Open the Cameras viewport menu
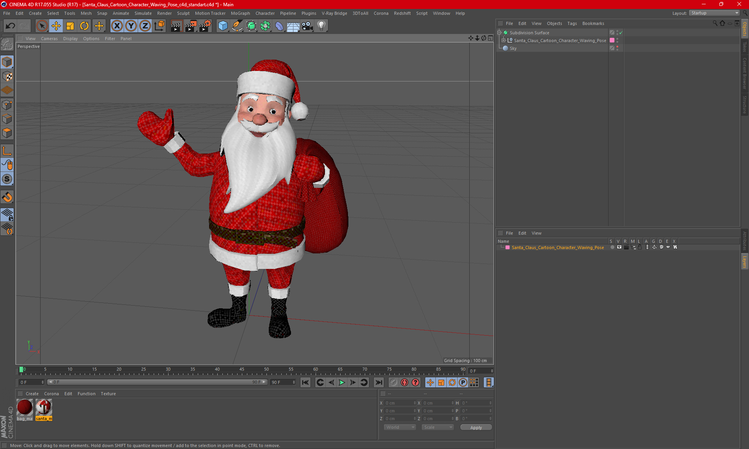749x449 pixels. [49, 39]
